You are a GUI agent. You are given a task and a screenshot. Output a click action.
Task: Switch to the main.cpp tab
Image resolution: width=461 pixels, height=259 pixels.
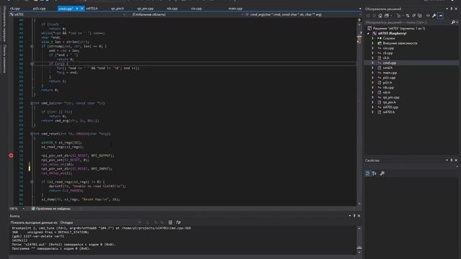tap(236, 9)
